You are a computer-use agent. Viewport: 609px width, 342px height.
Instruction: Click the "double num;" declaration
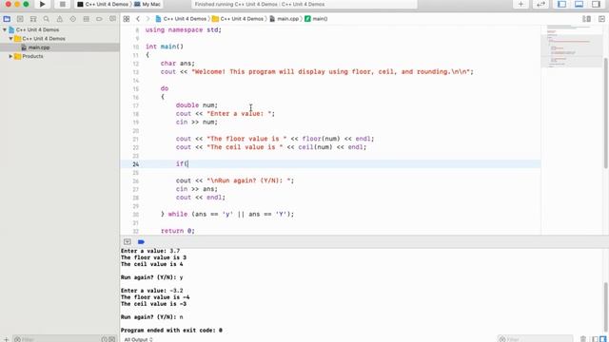click(197, 105)
